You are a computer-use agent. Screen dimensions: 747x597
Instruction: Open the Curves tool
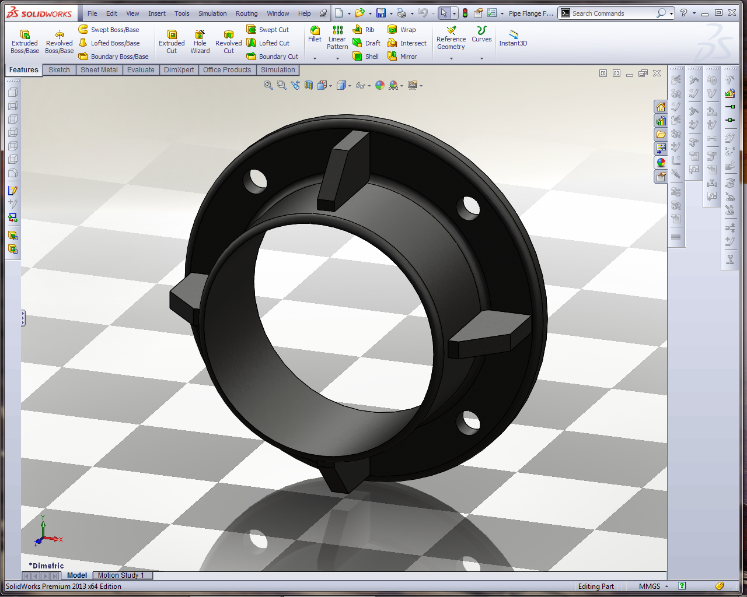481,35
